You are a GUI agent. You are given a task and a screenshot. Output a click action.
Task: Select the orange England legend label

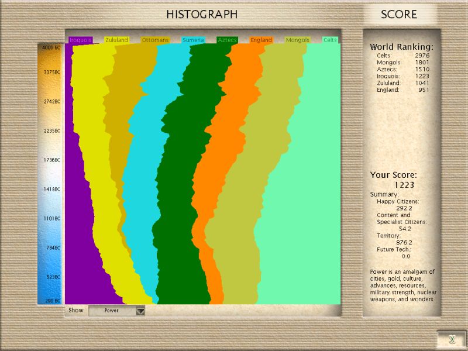pos(261,40)
